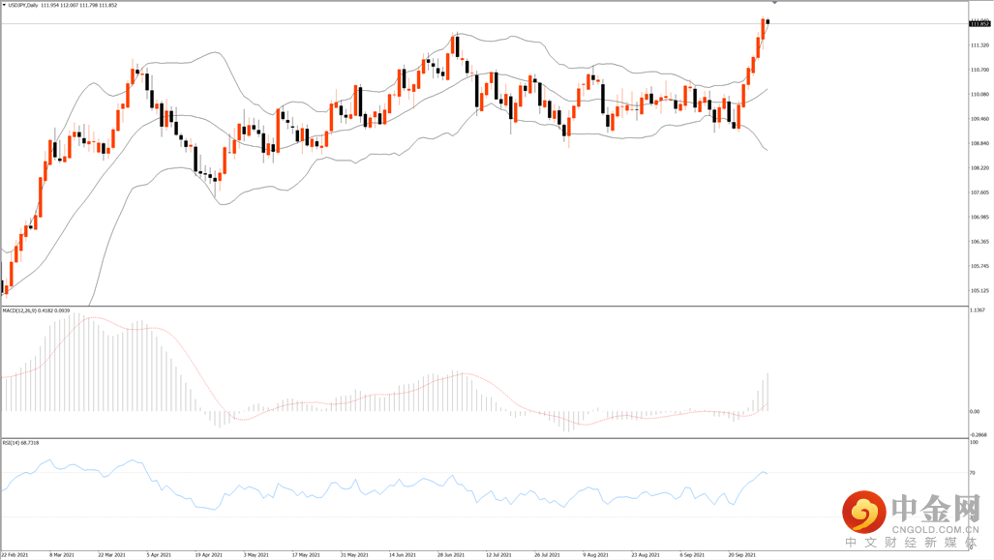Click the 12 Jul 2021 date label

tap(498, 555)
